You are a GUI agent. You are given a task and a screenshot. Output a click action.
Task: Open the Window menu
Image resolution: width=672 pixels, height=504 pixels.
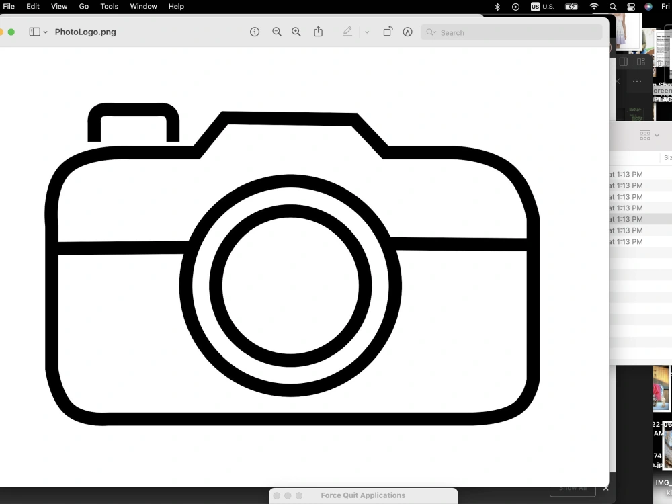click(x=144, y=7)
